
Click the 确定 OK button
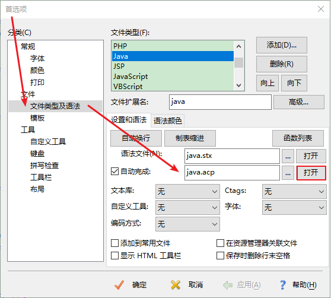tap(131, 285)
